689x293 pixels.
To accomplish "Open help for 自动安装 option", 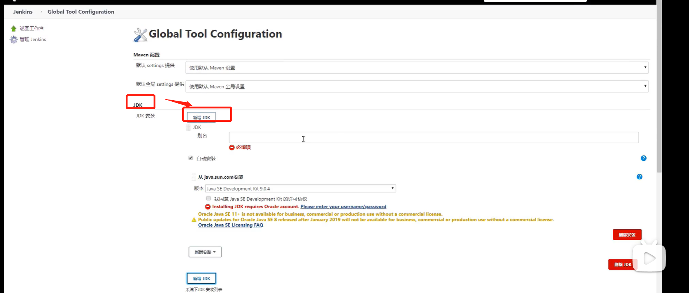I will pyautogui.click(x=644, y=158).
